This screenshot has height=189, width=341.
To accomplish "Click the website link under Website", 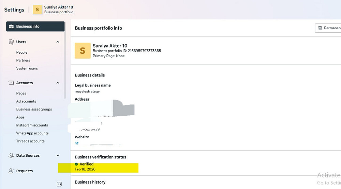I will [77, 143].
